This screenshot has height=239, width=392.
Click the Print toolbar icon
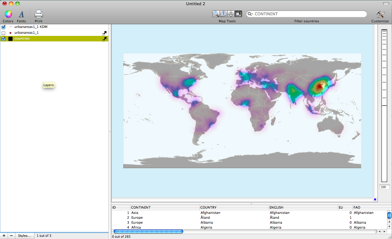[38, 14]
